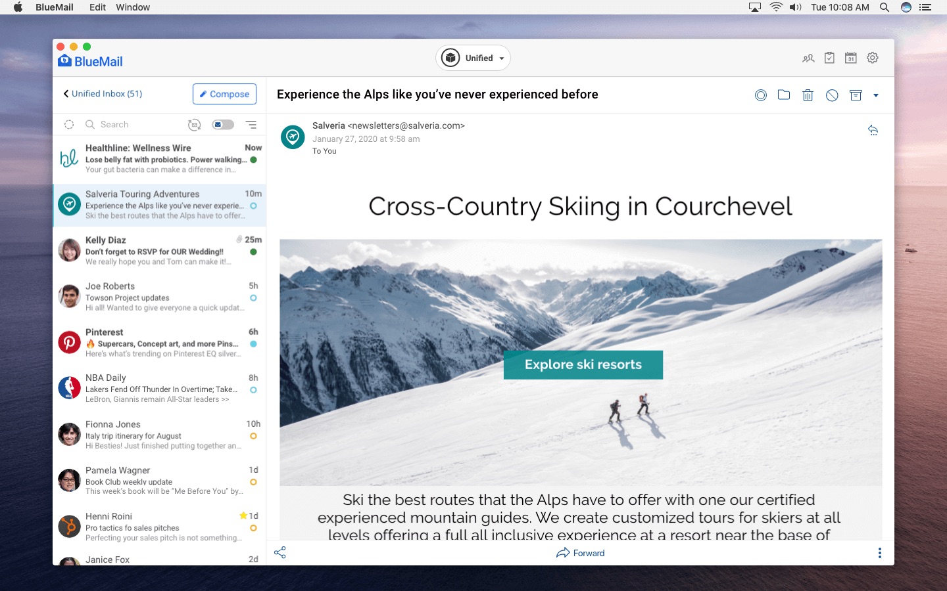Toggle read status dot on Kelly Diaz email
This screenshot has height=591, width=947.
coord(253,252)
